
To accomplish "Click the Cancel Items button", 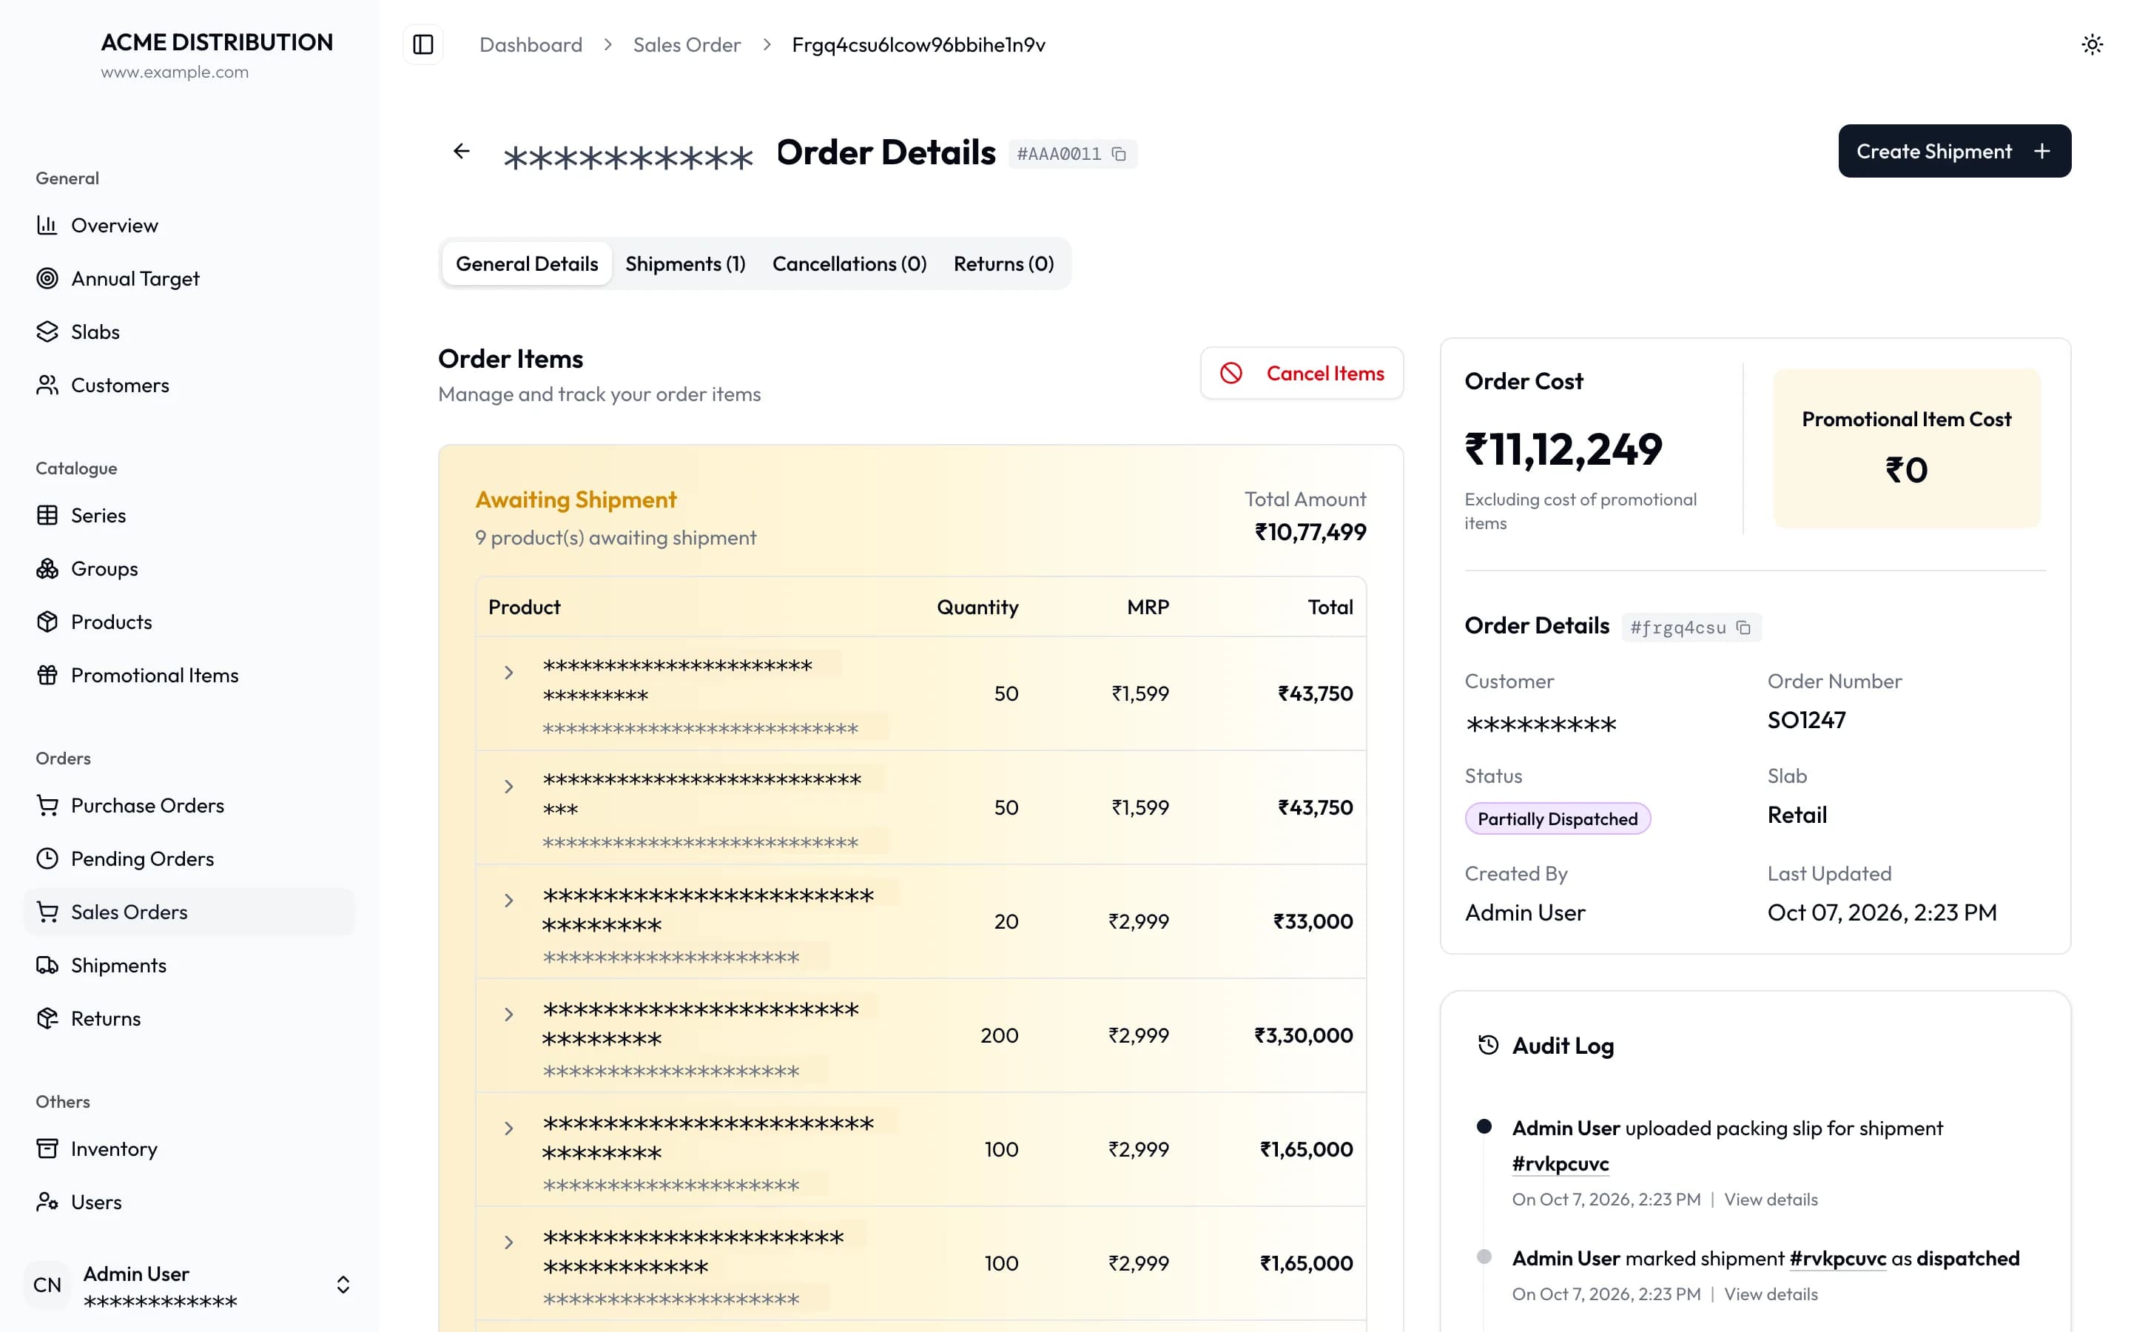I will [x=1301, y=374].
